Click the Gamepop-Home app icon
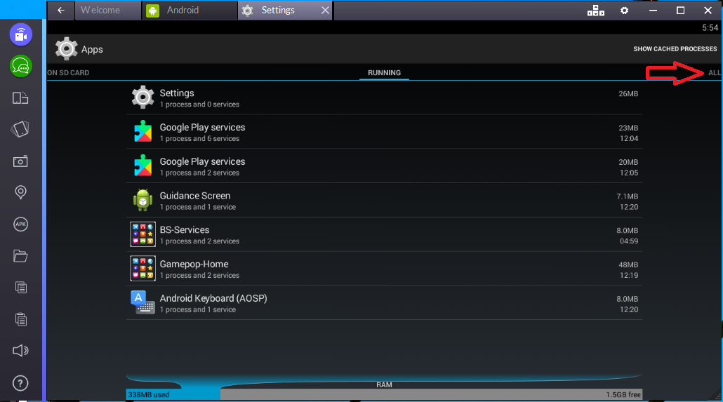The width and height of the screenshot is (723, 402). click(x=143, y=268)
